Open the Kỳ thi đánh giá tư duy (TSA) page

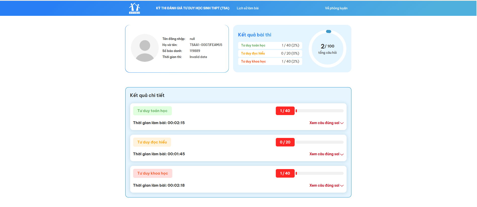click(x=192, y=8)
